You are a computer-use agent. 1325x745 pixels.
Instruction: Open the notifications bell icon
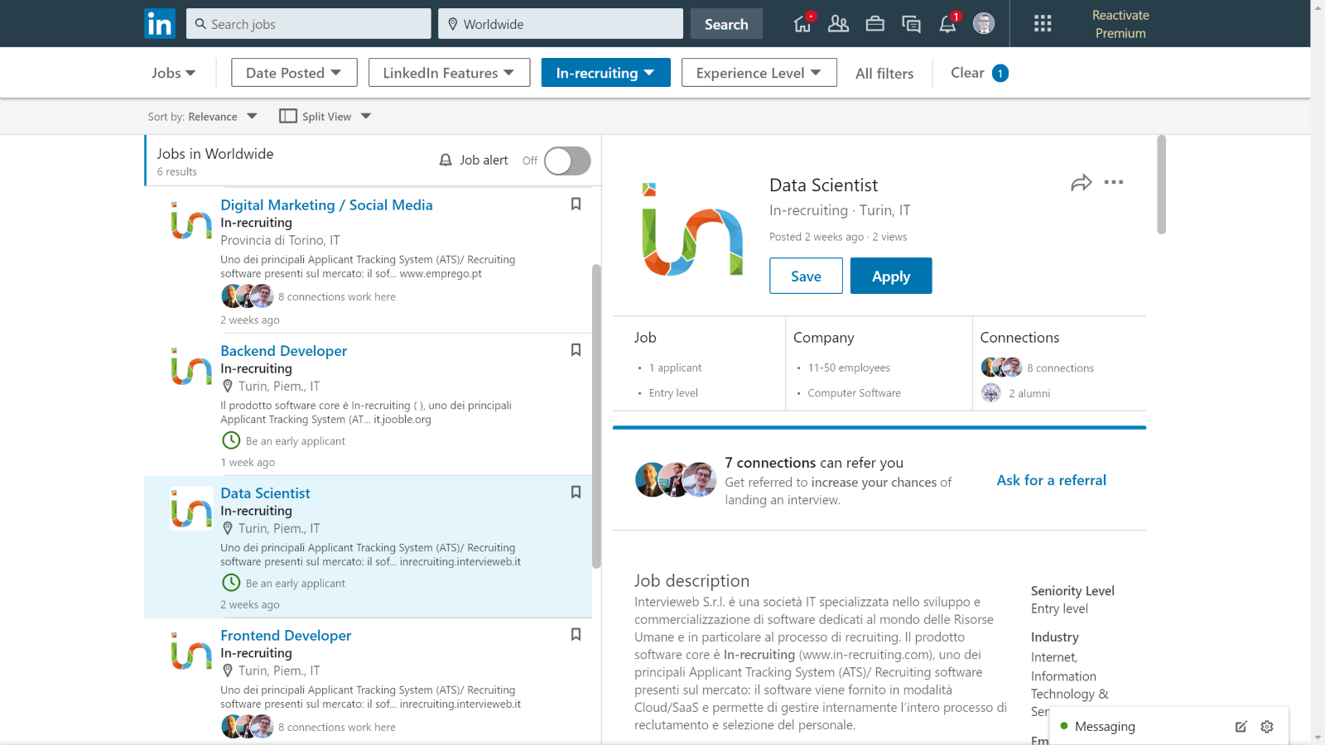click(948, 24)
